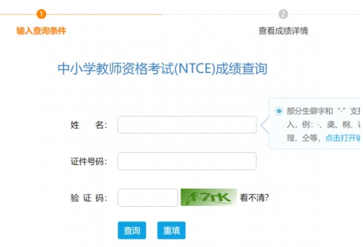Focus the 姓名 name input field
Viewport: 363px width, 247px height.
(x=187, y=125)
